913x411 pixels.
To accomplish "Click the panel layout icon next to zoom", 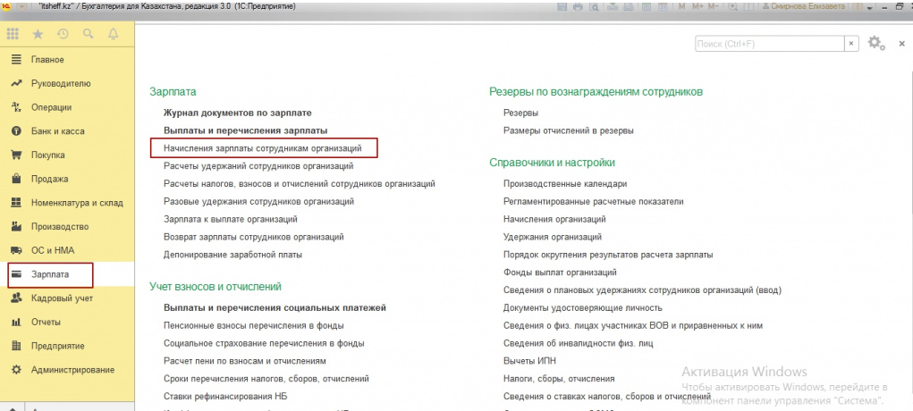I will 748,7.
